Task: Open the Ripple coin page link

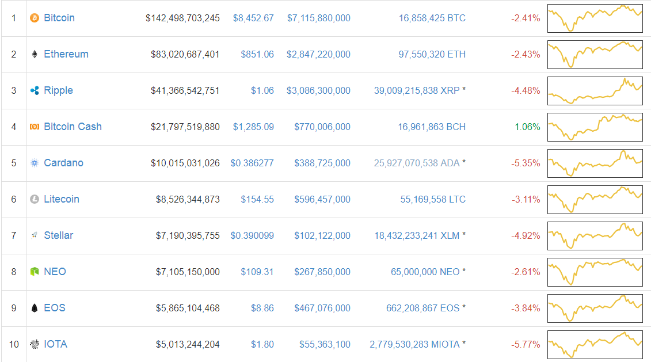Action: tap(59, 90)
